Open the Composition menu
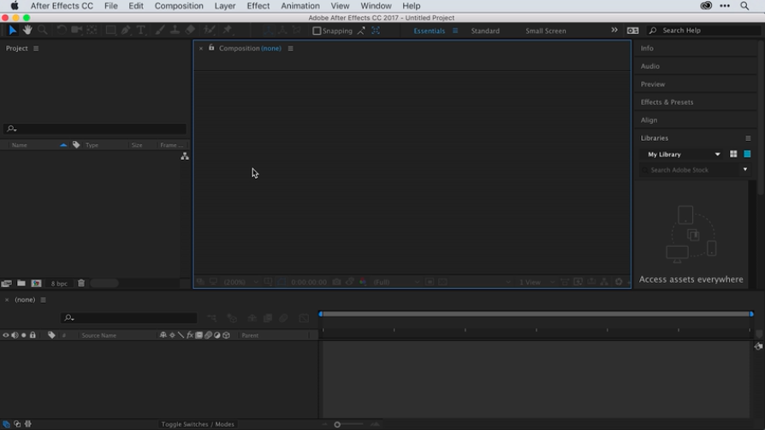The height and width of the screenshot is (430, 765). point(179,6)
